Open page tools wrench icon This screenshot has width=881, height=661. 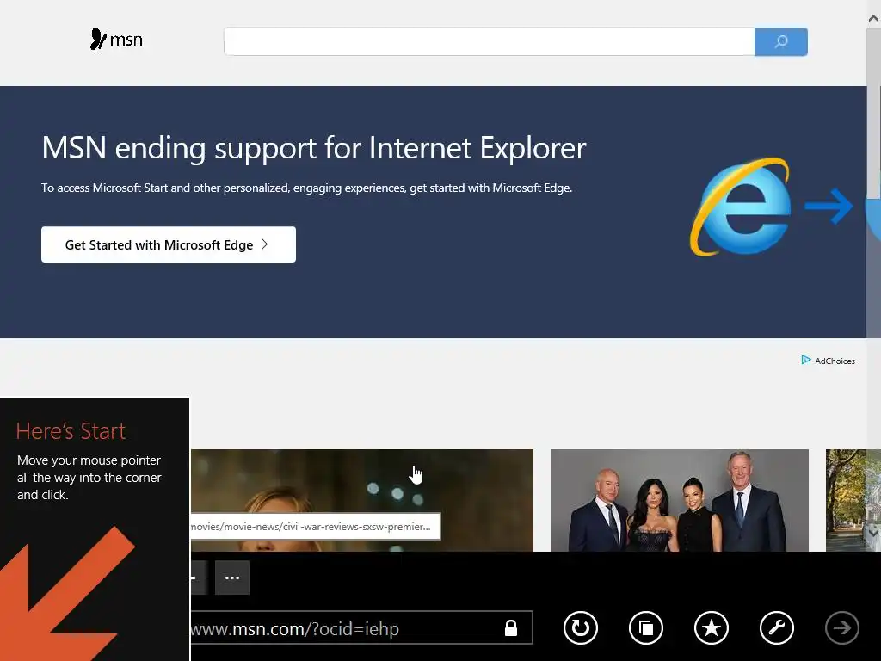(777, 627)
